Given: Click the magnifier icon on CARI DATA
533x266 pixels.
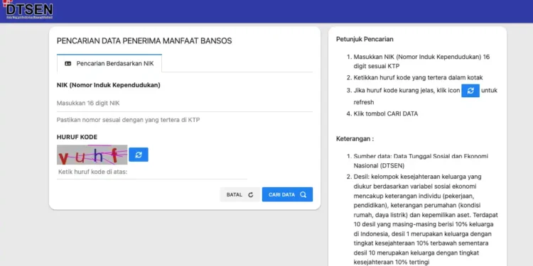Looking at the screenshot, I should [x=303, y=194].
